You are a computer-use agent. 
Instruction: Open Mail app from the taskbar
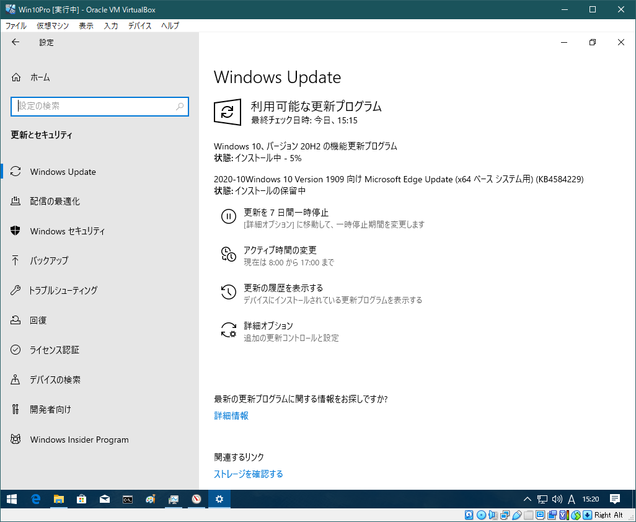coord(105,499)
